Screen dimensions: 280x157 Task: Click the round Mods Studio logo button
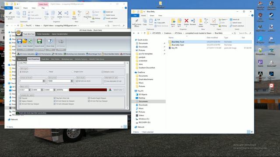(18, 33)
